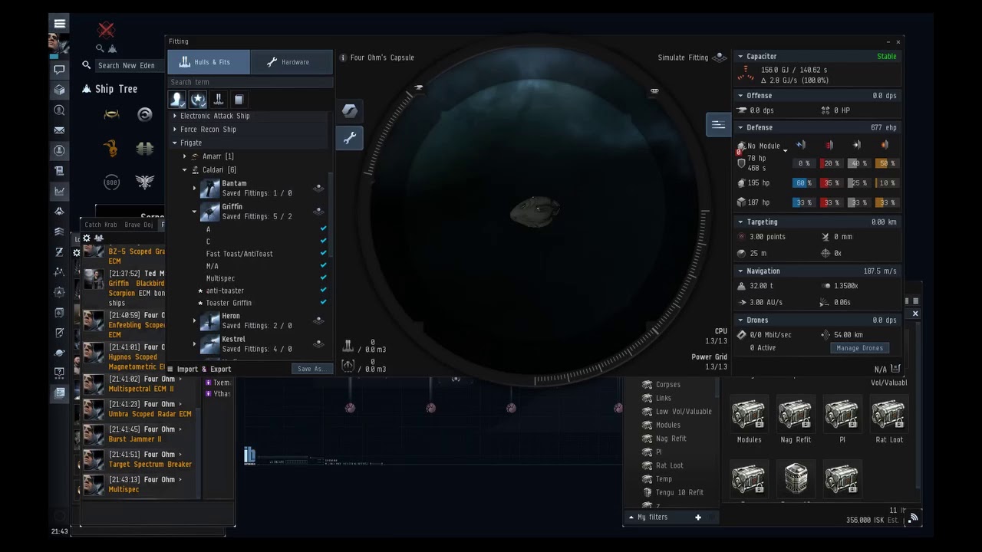The image size is (982, 552).
Task: Open the EVE Mail envelope icon
Action: (x=59, y=130)
